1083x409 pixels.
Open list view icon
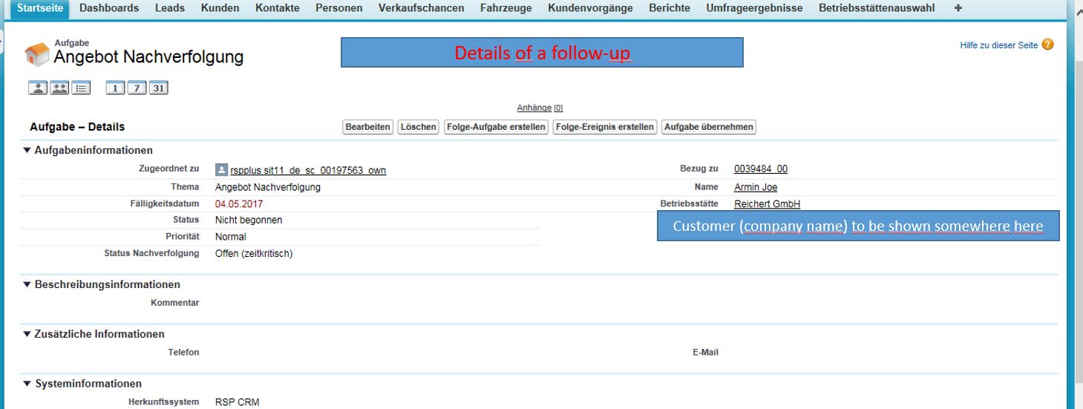(81, 88)
